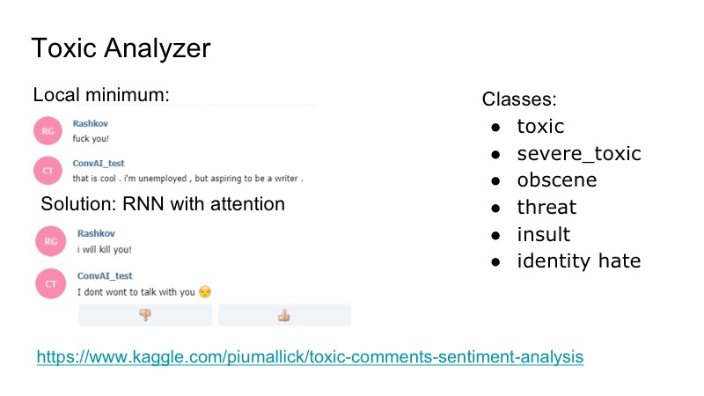The height and width of the screenshot is (396, 704).
Task: Click the thumbs up feedback button
Action: (284, 315)
